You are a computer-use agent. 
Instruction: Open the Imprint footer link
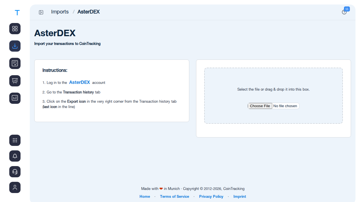pyautogui.click(x=240, y=196)
